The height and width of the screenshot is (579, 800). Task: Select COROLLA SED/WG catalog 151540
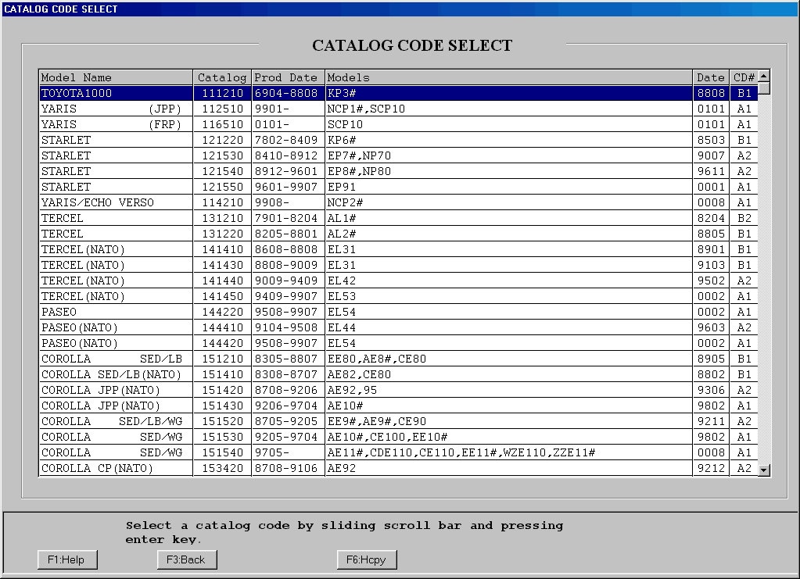coord(399,452)
